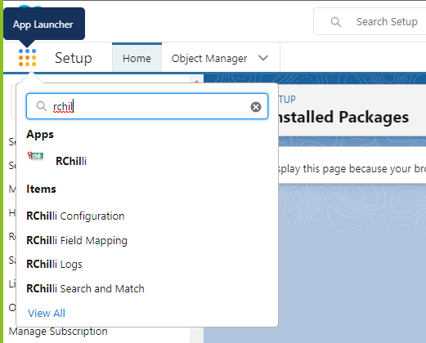This screenshot has width=426, height=343.
Task: Focus the app launcher search field
Action: click(147, 106)
